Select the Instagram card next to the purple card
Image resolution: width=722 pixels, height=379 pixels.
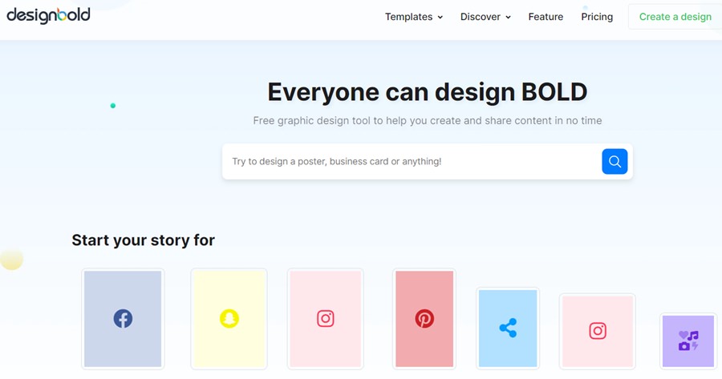(x=598, y=331)
